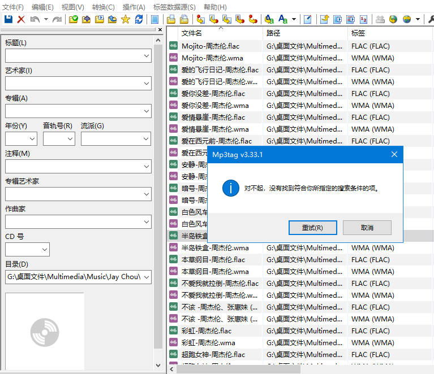Open the 目录(D) directory dropdown
The width and height of the screenshot is (434, 374).
pos(147,277)
